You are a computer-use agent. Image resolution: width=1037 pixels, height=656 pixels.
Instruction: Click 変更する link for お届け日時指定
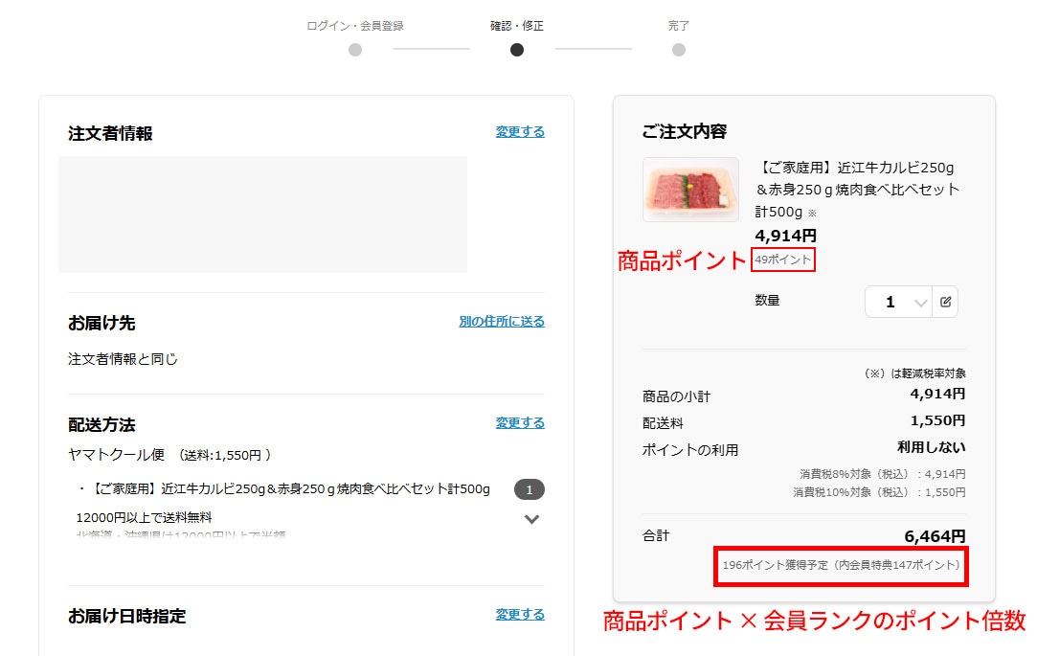pyautogui.click(x=520, y=614)
